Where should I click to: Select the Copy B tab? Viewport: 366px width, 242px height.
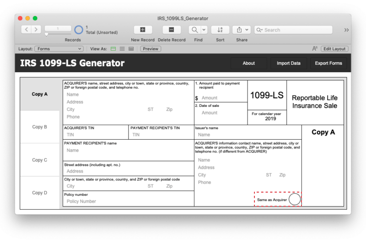click(40, 127)
